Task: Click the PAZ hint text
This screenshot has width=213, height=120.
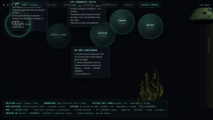Action: click(x=8, y=110)
